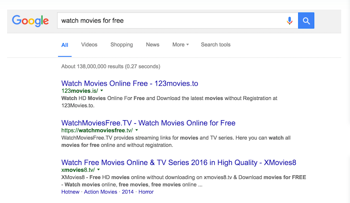The image size is (350, 203).
Task: Open the Shopping tab
Action: (122, 45)
